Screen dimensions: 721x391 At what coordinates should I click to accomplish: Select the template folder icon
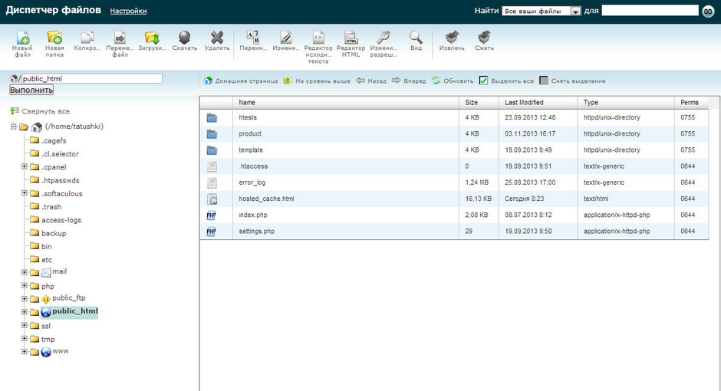coord(212,150)
